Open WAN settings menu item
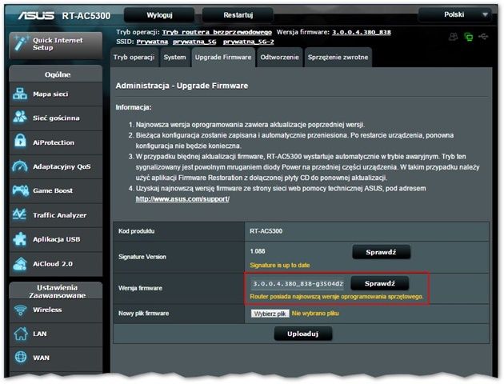Viewport: 504px width, 384px height. tap(56, 358)
